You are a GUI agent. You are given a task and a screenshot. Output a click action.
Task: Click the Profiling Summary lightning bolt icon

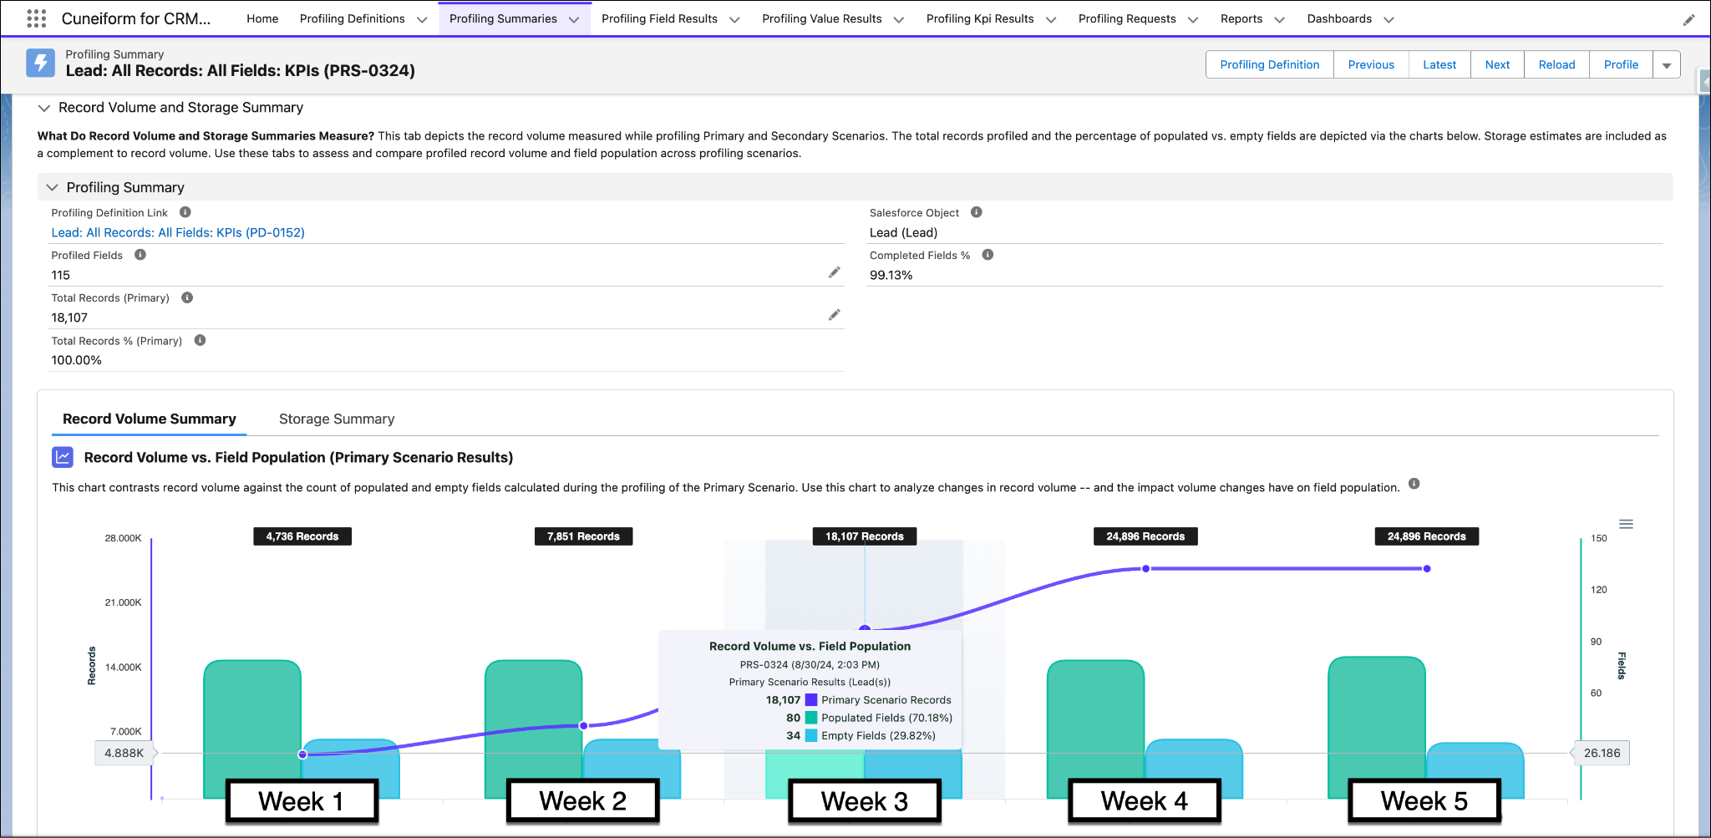(x=40, y=63)
